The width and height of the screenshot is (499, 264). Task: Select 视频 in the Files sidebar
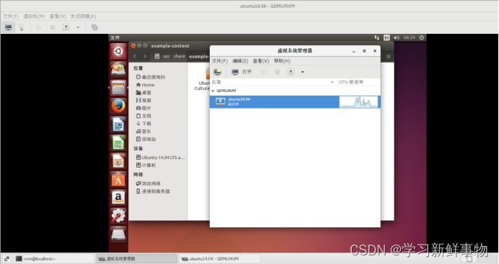[143, 100]
